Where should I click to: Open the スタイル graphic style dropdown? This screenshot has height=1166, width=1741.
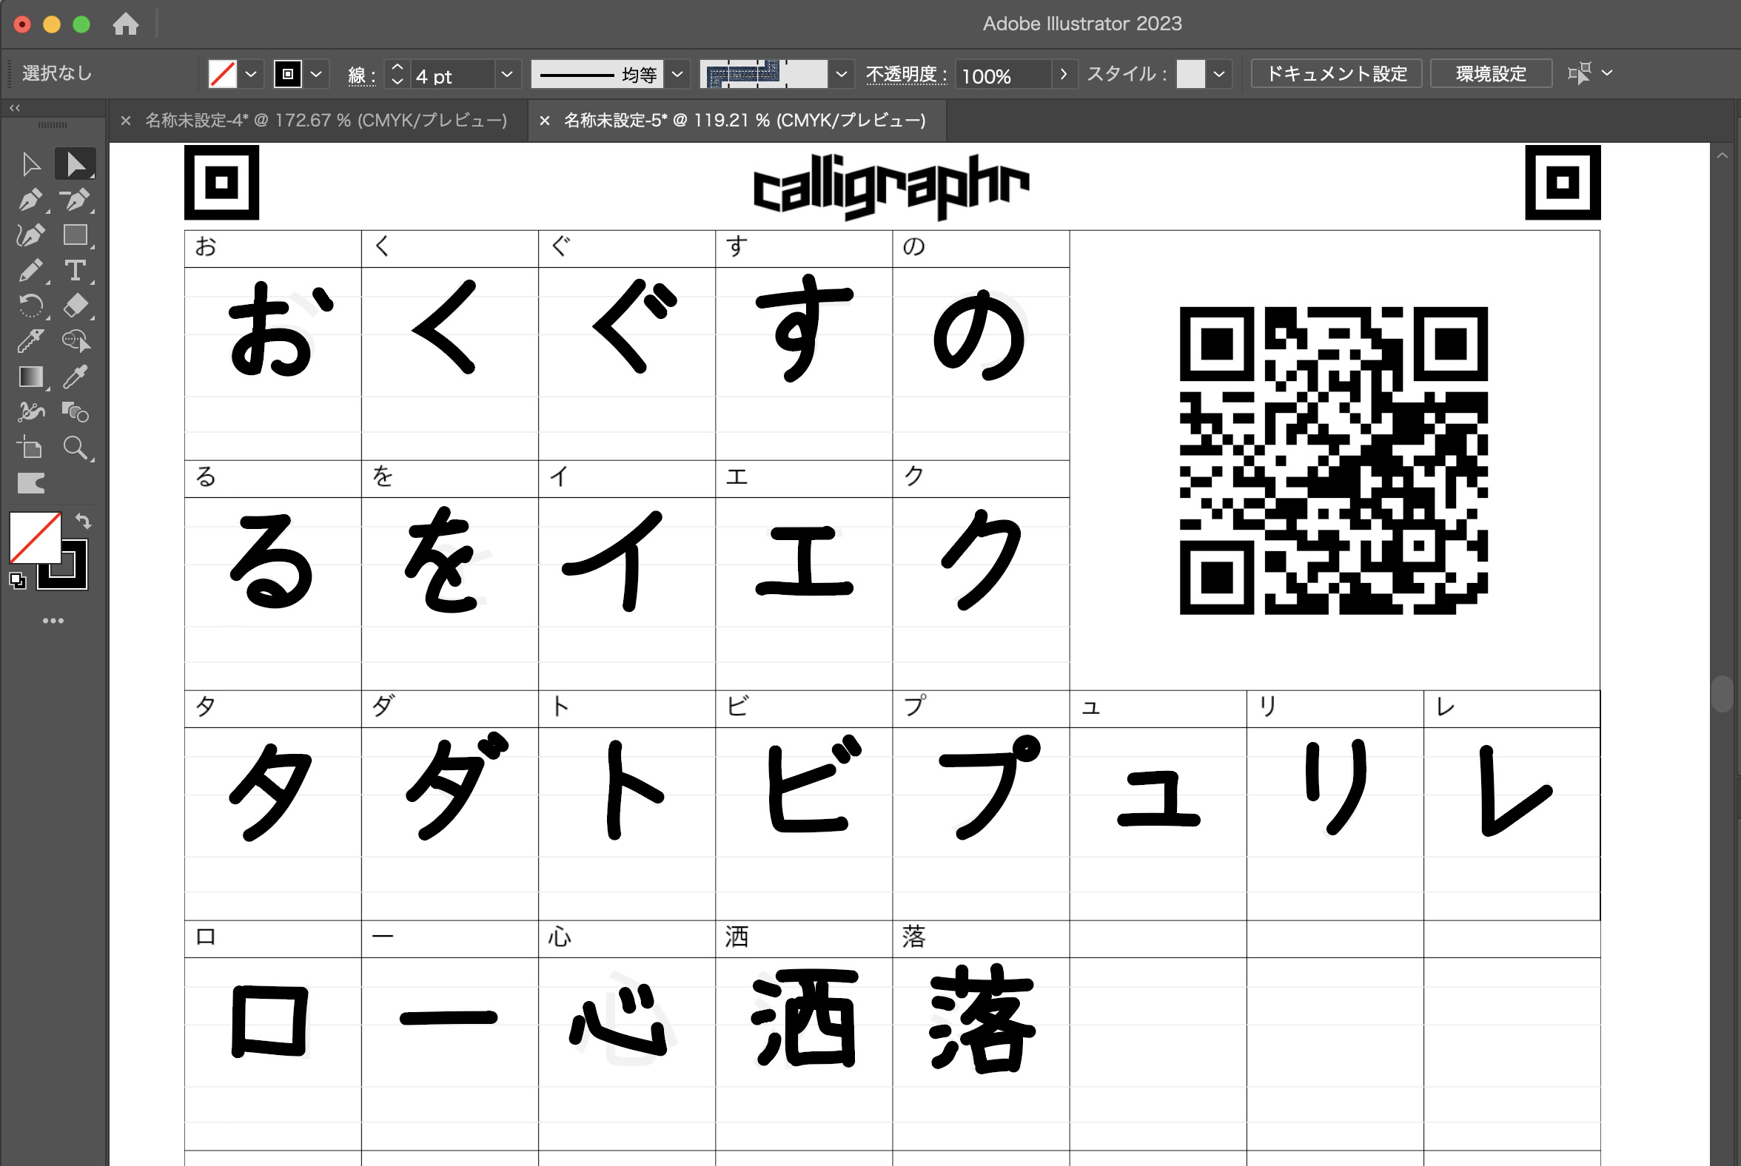click(1218, 75)
